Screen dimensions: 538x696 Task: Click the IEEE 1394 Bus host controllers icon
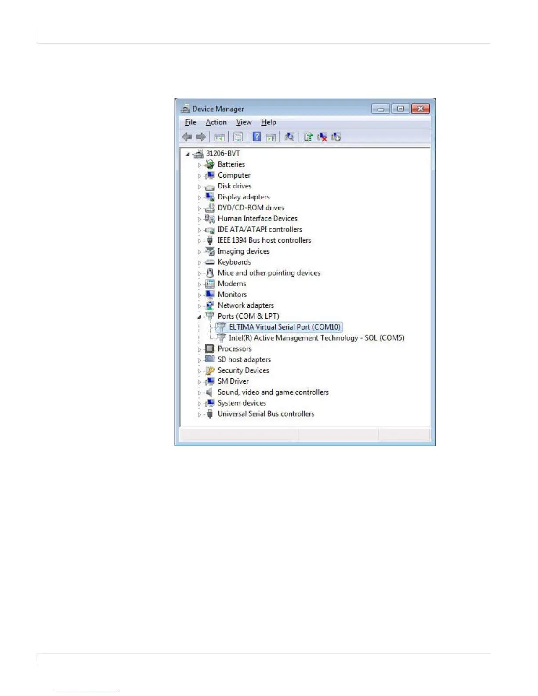click(x=210, y=240)
